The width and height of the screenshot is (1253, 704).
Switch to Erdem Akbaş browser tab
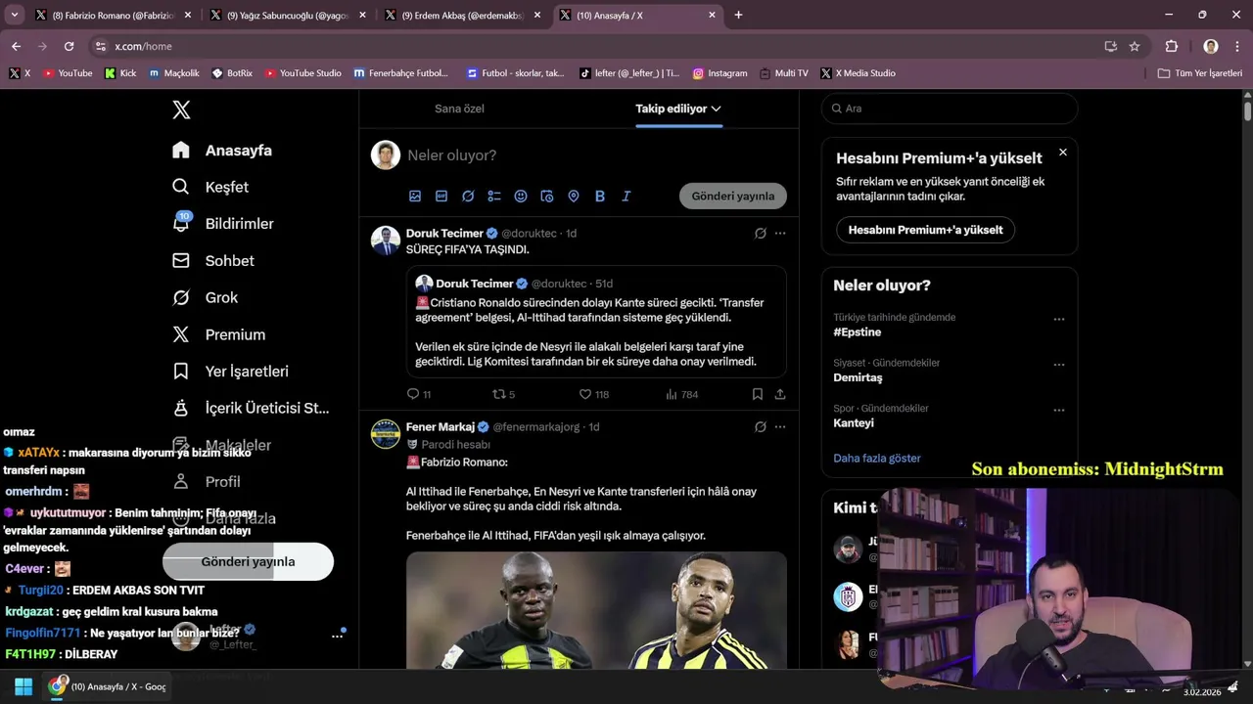point(463,15)
